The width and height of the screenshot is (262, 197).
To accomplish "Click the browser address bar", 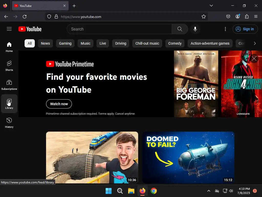I will click(x=126, y=17).
